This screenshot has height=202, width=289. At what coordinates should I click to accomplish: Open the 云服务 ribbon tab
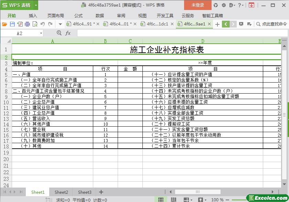(188, 16)
